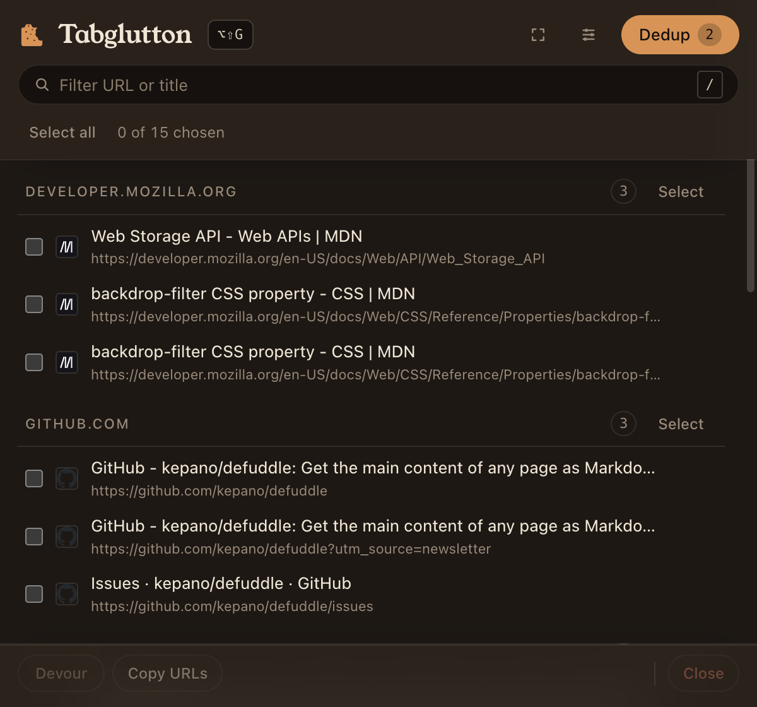The height and width of the screenshot is (707, 757).
Task: Open the settings sliders icon
Action: (x=589, y=35)
